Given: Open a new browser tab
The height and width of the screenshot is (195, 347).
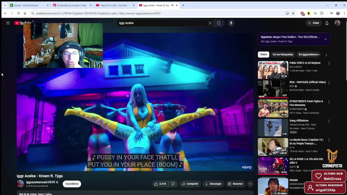Looking at the screenshot, I should point(183,5).
